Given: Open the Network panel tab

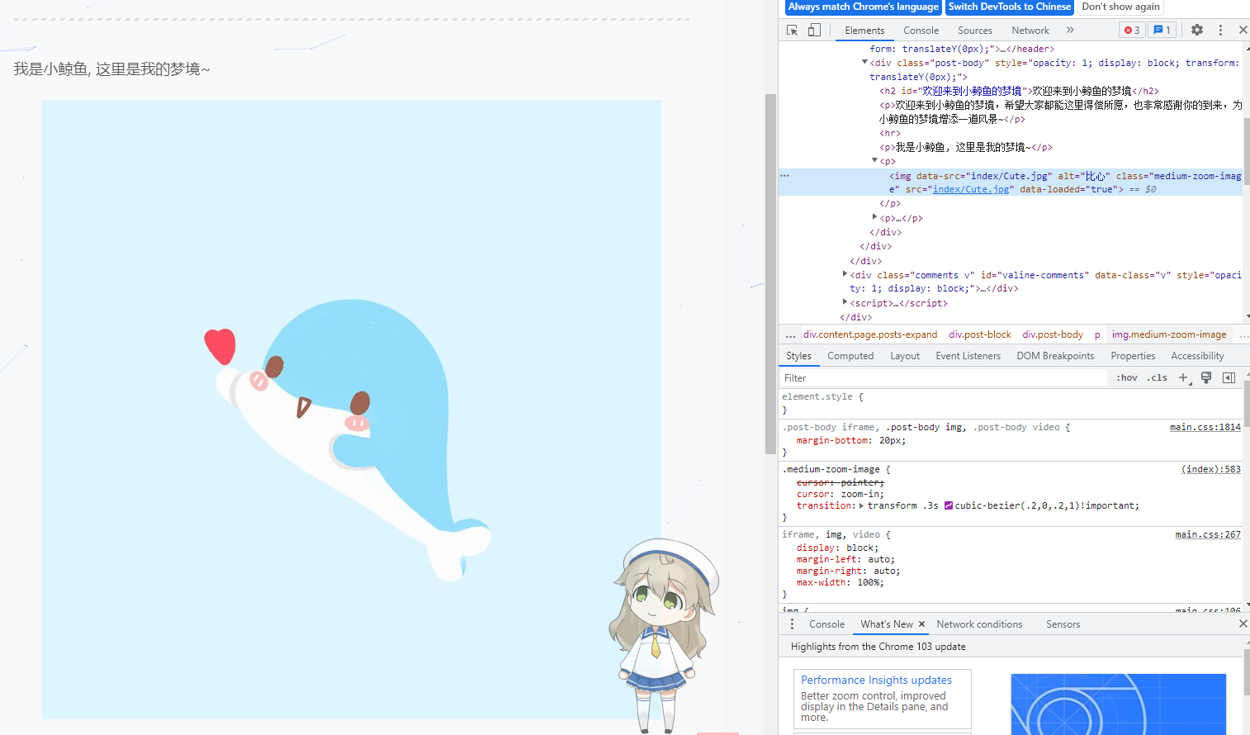Looking at the screenshot, I should click(1030, 31).
